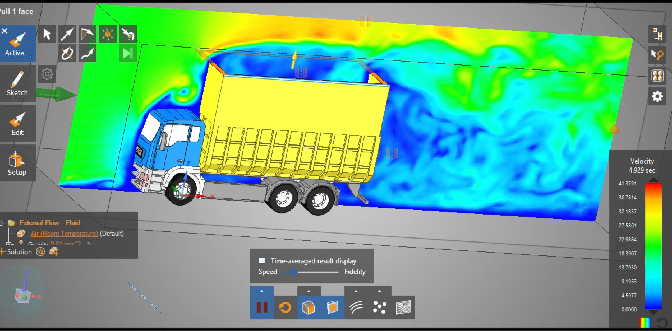Select the streamlines display mode
Screen dimensions: 672x331
point(356,308)
